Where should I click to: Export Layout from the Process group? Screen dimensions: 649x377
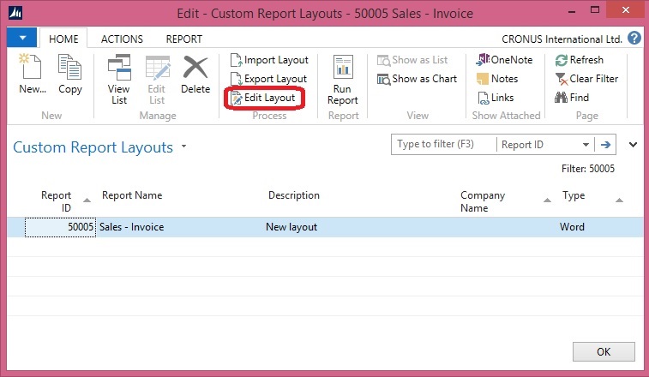tap(268, 79)
